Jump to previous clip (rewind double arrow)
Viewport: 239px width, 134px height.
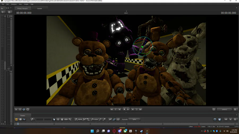click(112, 109)
